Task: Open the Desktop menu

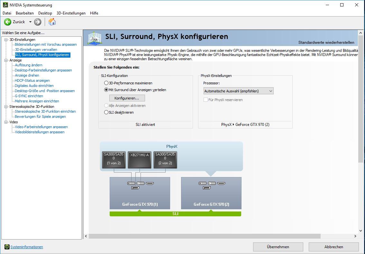Action: [45, 13]
